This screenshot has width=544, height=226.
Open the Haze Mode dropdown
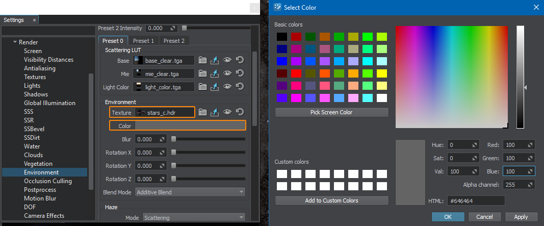pos(194,218)
